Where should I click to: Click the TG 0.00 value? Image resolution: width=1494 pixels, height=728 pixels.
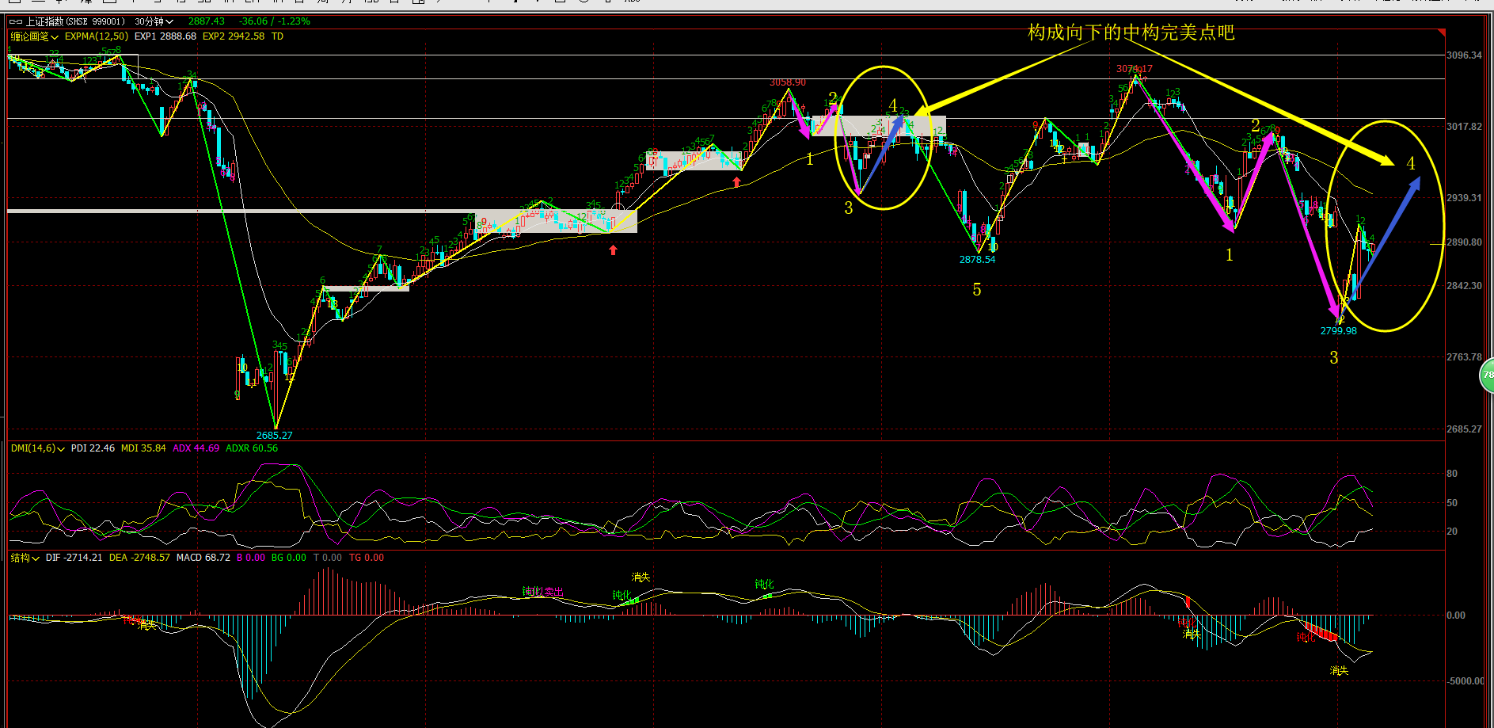pyautogui.click(x=367, y=558)
